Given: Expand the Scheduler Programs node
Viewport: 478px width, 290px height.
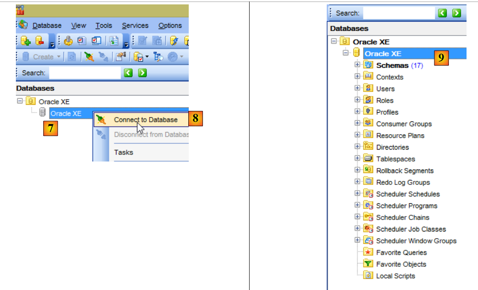Looking at the screenshot, I should tap(358, 206).
